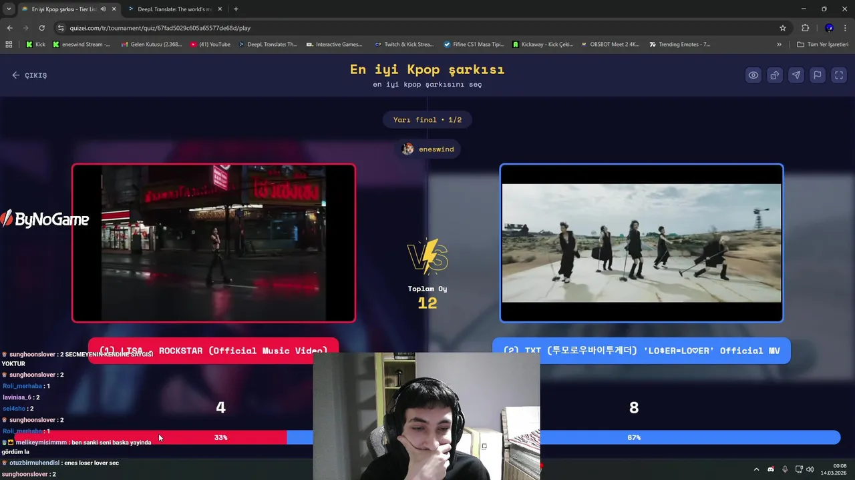Click the share paper-plane icon

[x=796, y=75]
